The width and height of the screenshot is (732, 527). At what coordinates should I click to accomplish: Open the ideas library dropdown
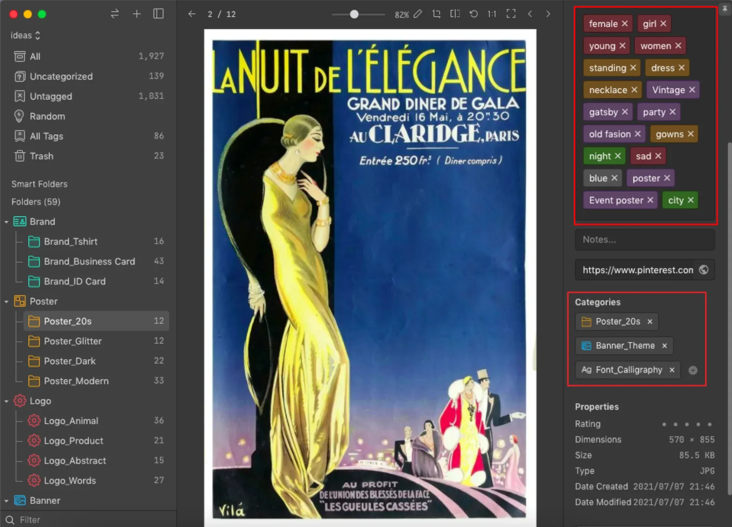tap(25, 35)
